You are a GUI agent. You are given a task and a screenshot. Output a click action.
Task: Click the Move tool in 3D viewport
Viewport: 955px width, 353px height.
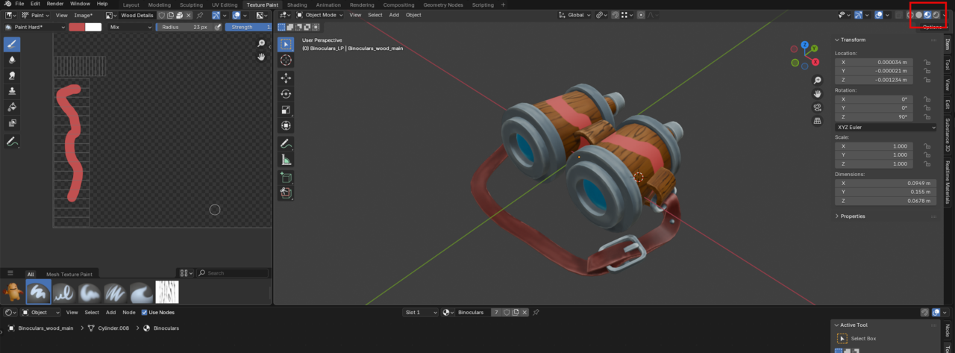[x=286, y=78]
